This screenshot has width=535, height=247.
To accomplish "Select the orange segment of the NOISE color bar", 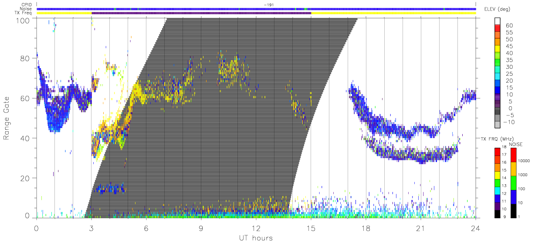I will pos(513,169).
